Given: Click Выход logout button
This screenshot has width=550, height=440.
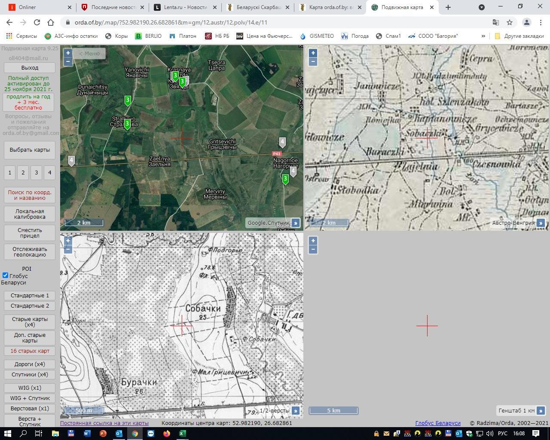Looking at the screenshot, I should [x=30, y=68].
